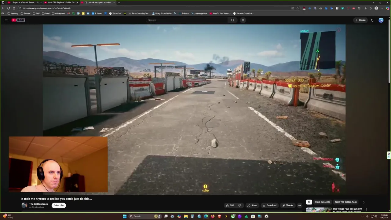
Task: Open more actions ellipsis beside Thanks
Action: click(x=300, y=205)
